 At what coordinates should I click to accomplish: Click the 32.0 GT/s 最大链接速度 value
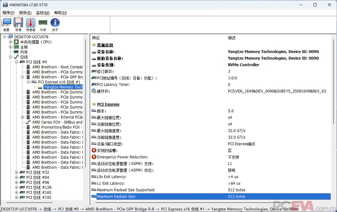[x=237, y=131]
